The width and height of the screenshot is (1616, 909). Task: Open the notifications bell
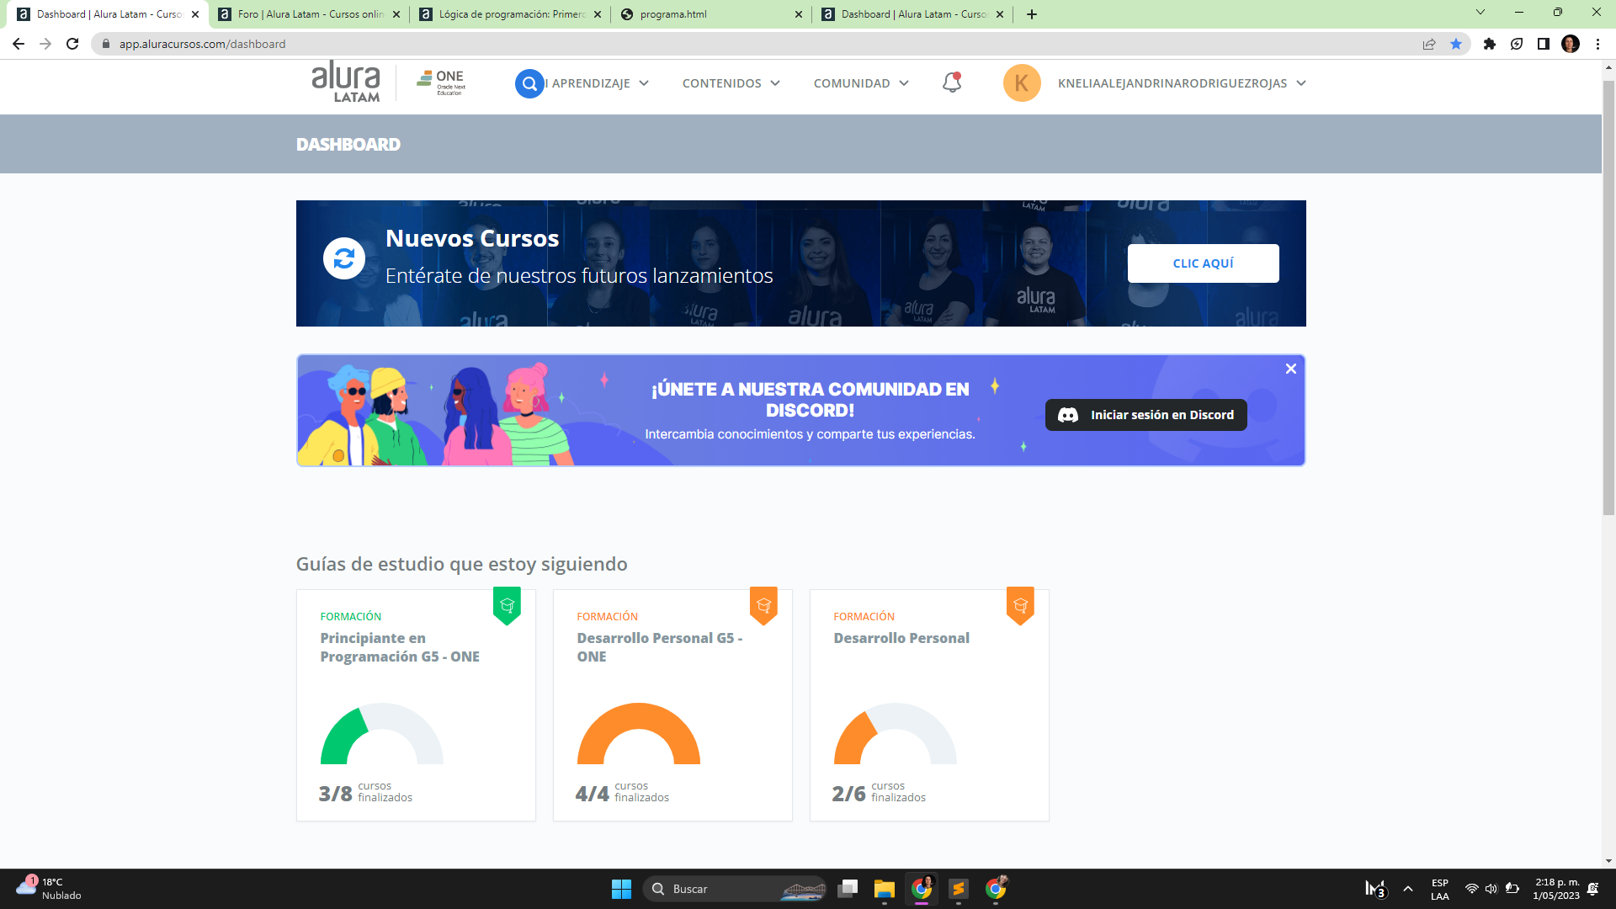click(x=952, y=82)
